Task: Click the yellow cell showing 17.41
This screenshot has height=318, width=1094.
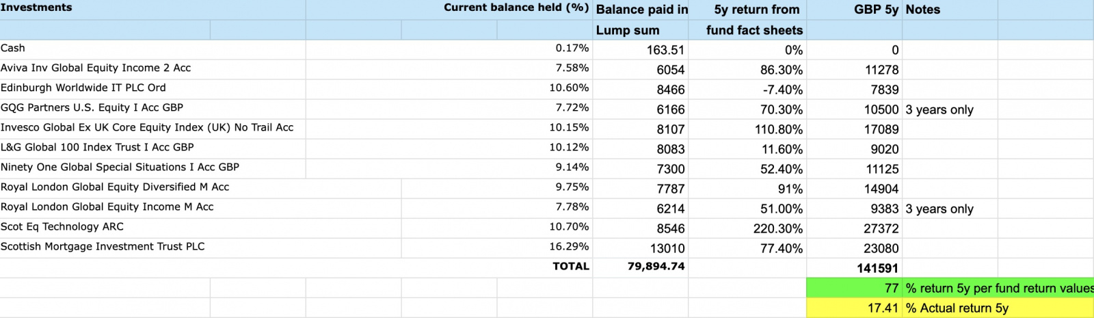Action: click(855, 308)
